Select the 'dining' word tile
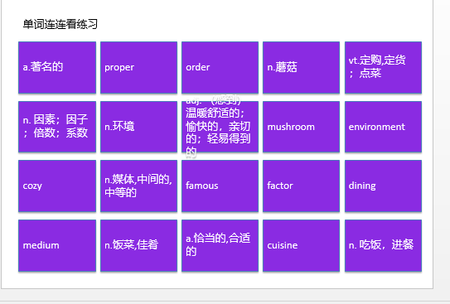Viewport: 450px width, 304px height. 383,186
